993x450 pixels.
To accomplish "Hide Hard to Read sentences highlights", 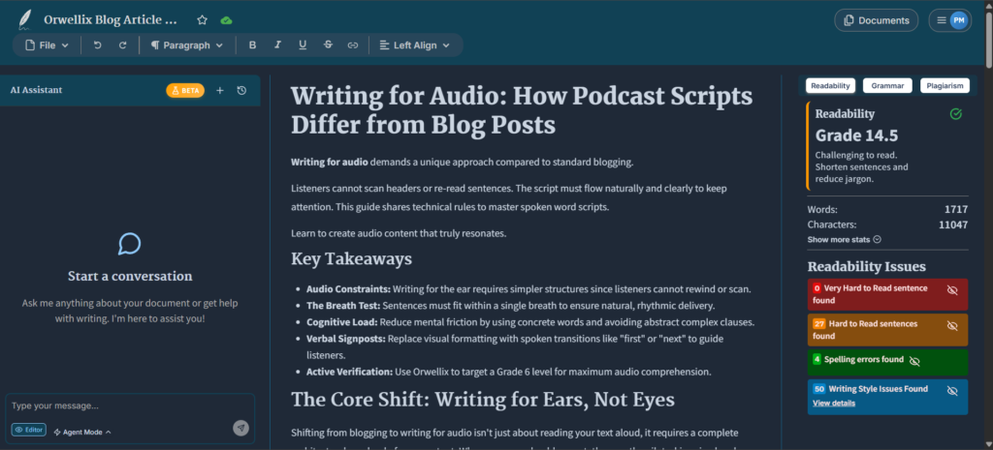I will tap(952, 325).
